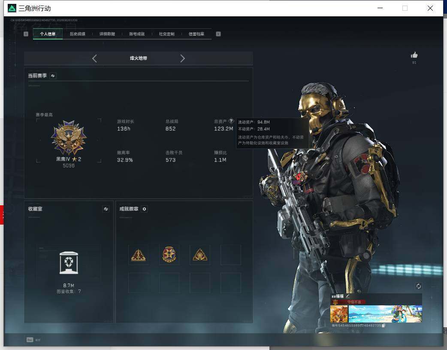Click the beach player card banner
The width and height of the screenshot is (447, 350).
point(385,314)
